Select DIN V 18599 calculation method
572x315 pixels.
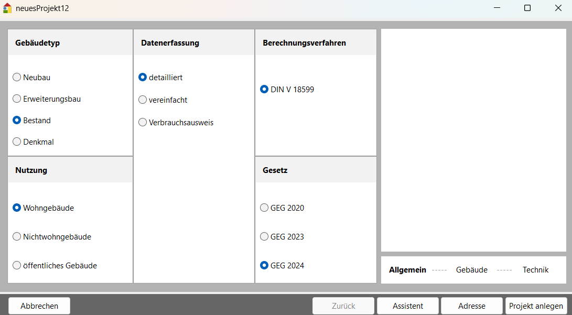264,90
